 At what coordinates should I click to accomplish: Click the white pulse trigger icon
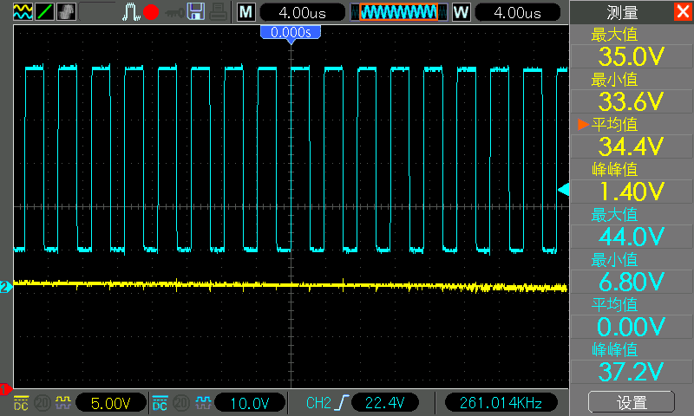131,12
